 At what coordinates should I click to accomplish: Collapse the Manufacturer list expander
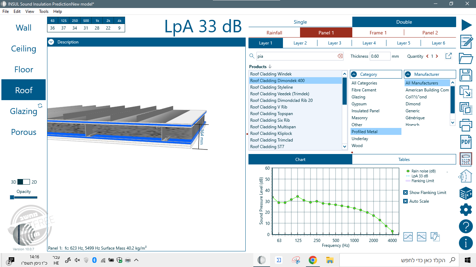(408, 74)
